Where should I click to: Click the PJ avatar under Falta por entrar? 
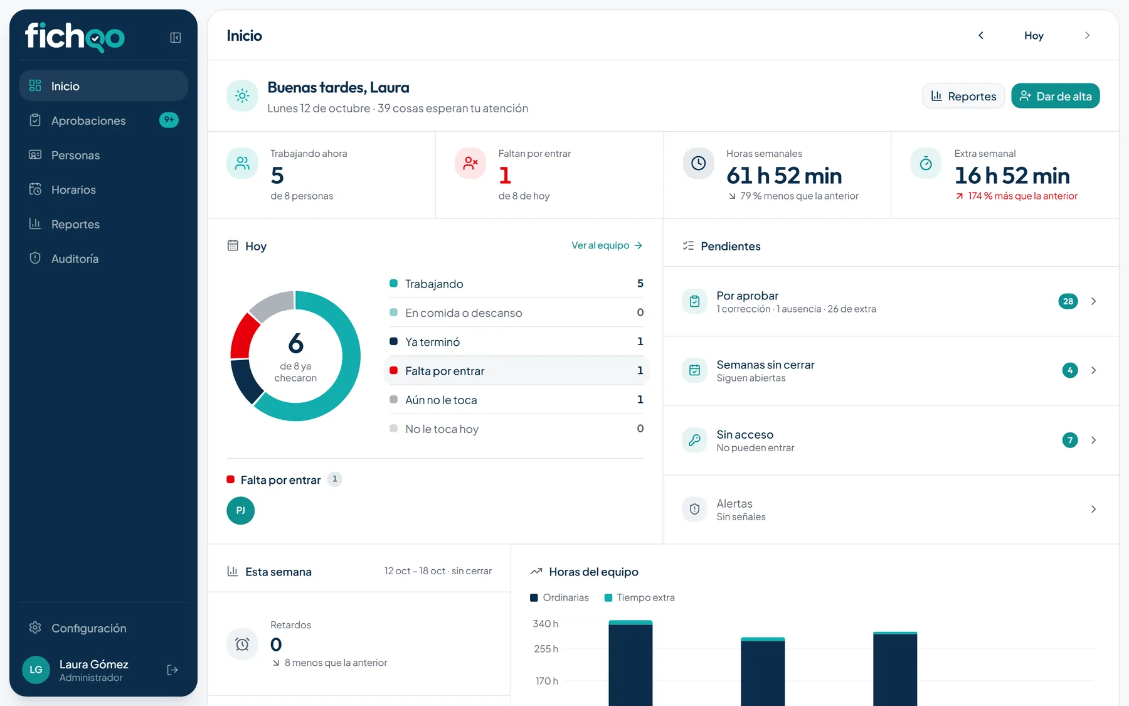[240, 511]
